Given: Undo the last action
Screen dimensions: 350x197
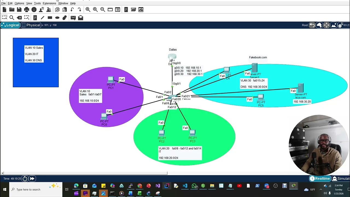Looking at the screenshot, I should click(72, 10).
